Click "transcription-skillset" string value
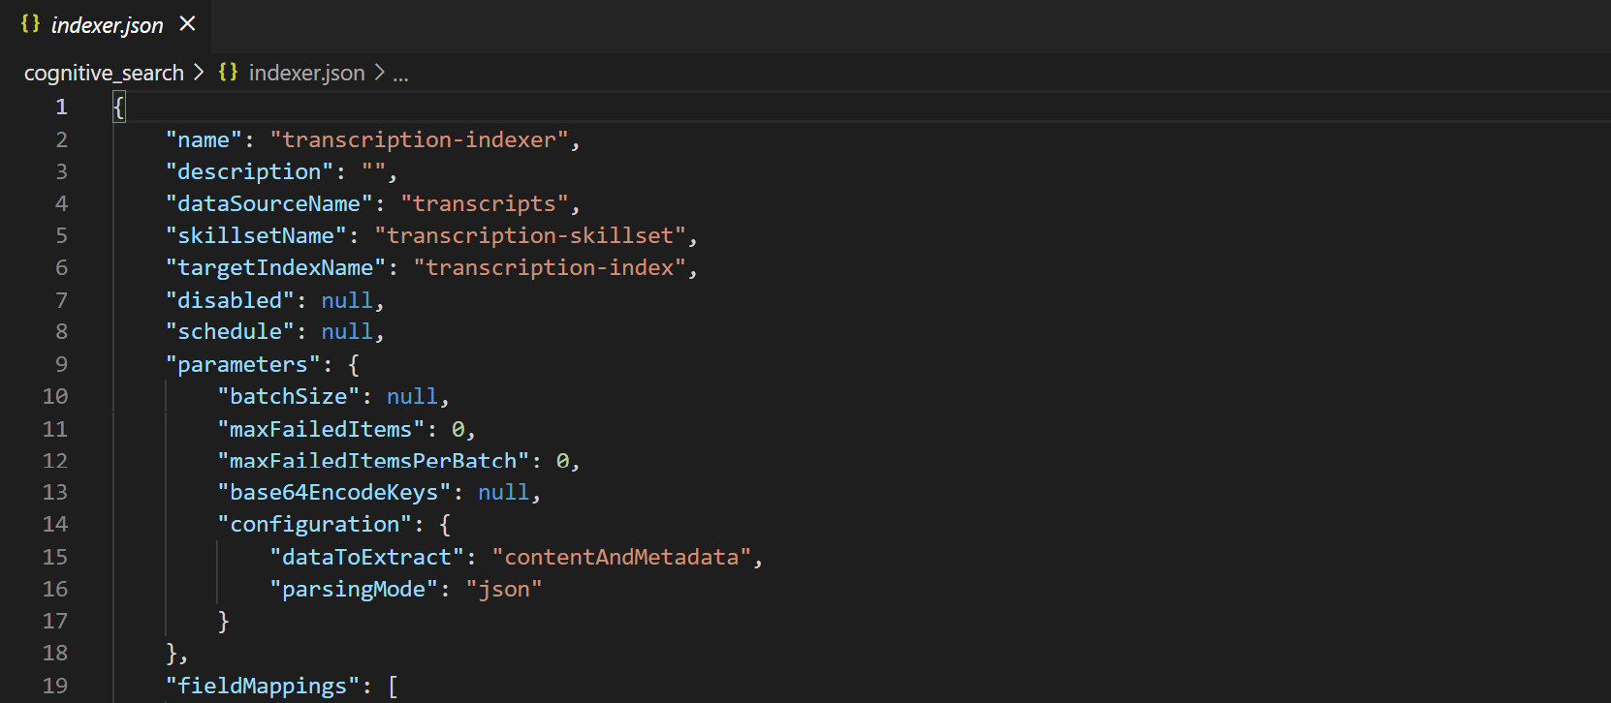Image resolution: width=1611 pixels, height=703 pixels. [x=530, y=235]
